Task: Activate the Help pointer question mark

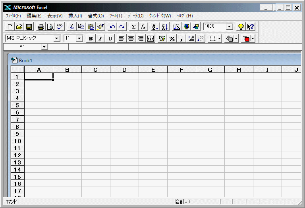Action: point(251,27)
